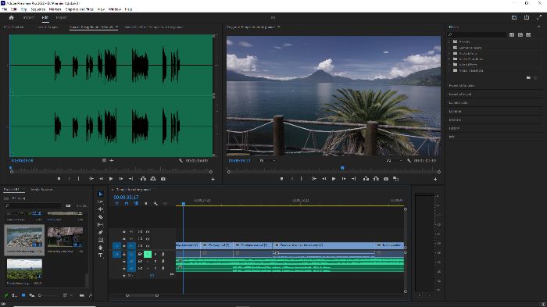Screen dimensions: 547x307
Task: Toggle Snap in Timeline
Action: (x=127, y=203)
